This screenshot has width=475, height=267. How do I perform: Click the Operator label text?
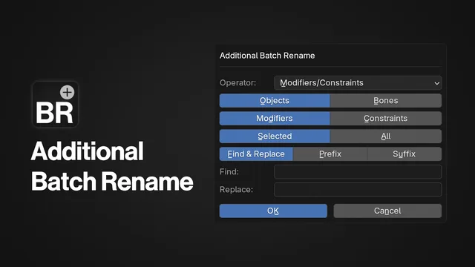(237, 83)
